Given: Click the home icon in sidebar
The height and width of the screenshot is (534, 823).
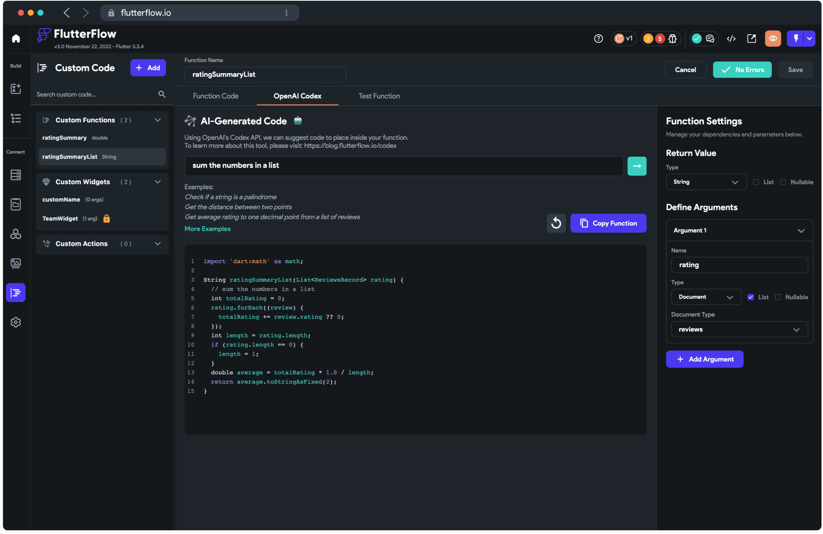Looking at the screenshot, I should 16,39.
